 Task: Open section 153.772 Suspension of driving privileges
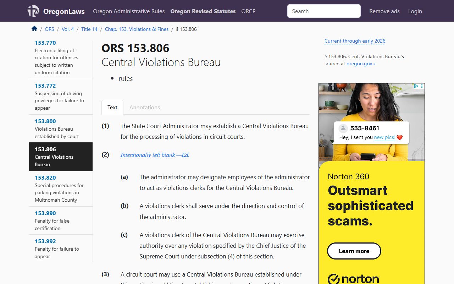pos(61,97)
